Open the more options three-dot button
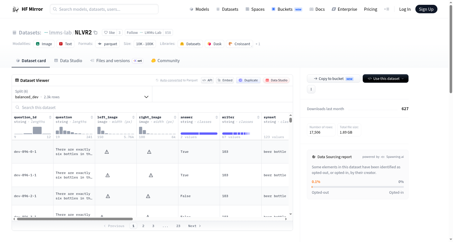453x242 pixels. tap(311, 89)
